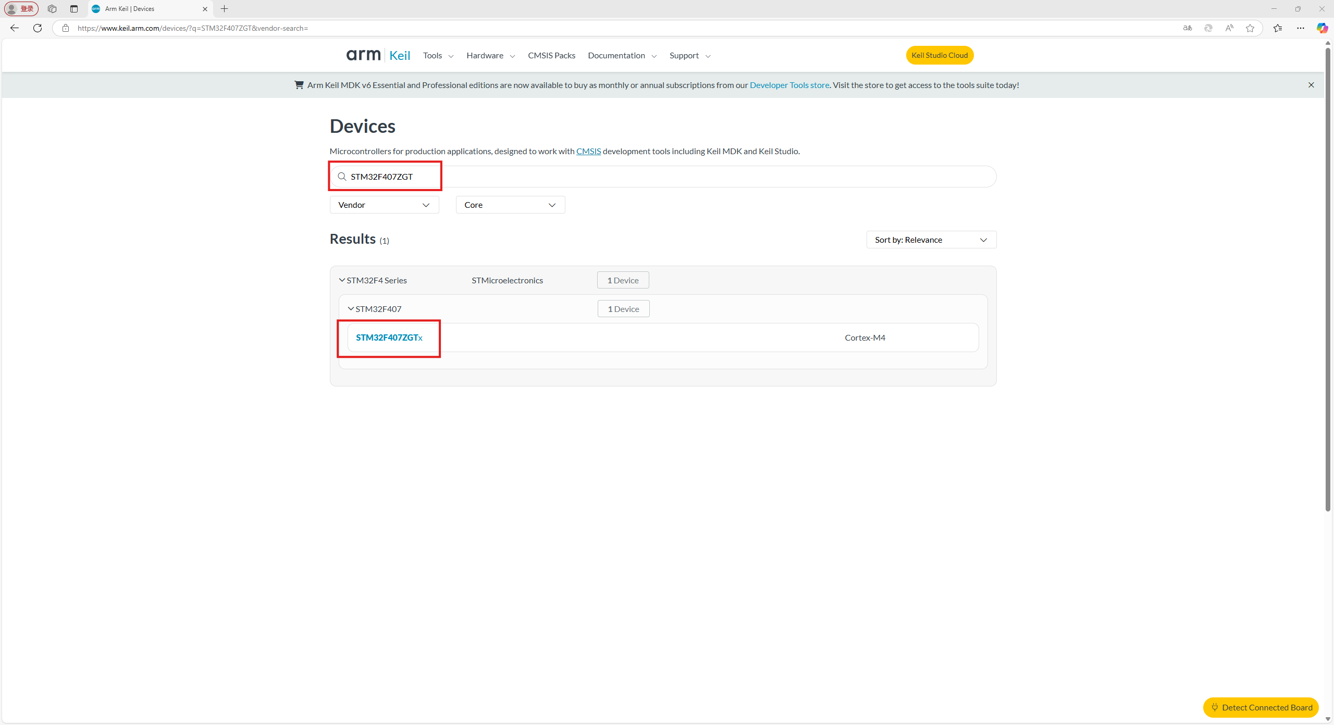Follow the Developer Tools store link
Viewport: 1334px width, 725px height.
[789, 85]
